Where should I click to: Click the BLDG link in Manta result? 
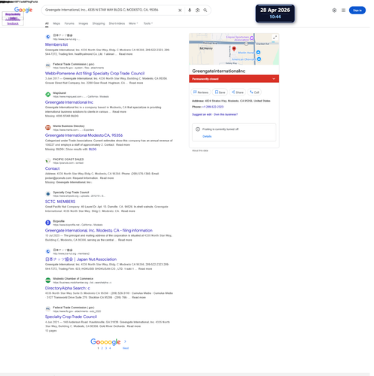tap(93, 149)
